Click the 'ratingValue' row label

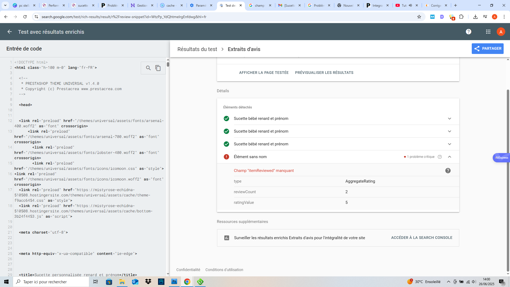point(244,202)
